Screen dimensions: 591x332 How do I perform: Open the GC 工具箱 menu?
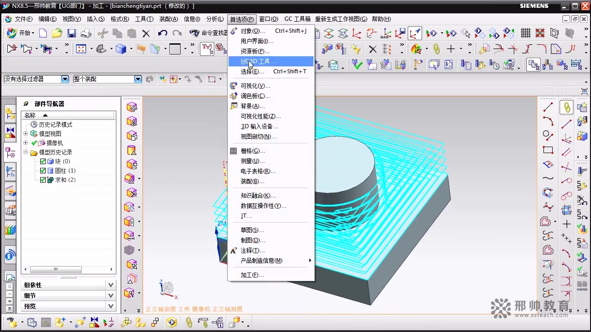[297, 19]
